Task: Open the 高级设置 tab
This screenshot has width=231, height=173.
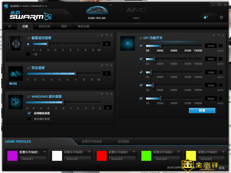Action: tap(83, 26)
